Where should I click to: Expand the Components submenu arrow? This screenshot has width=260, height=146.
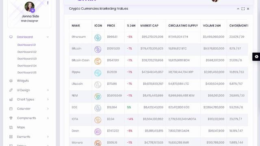click(48, 118)
